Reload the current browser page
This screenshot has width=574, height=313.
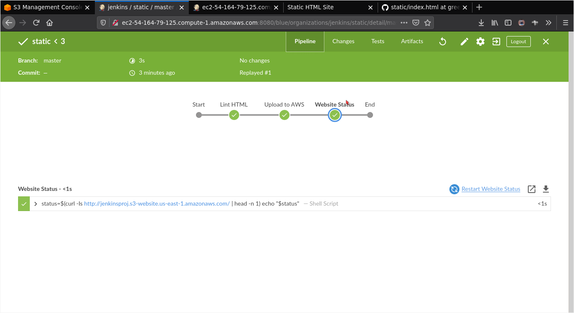pyautogui.click(x=36, y=23)
